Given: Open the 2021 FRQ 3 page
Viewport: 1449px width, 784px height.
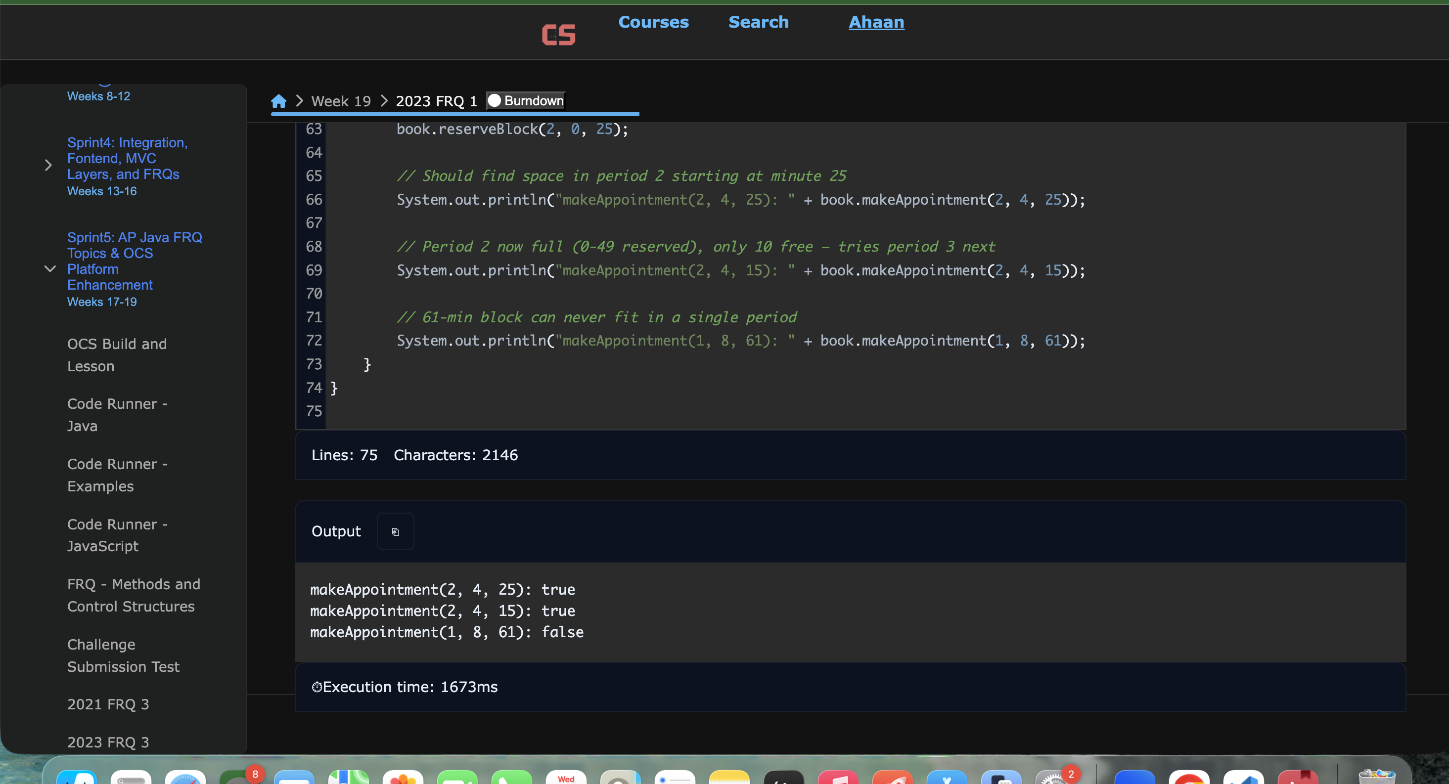Looking at the screenshot, I should click(x=108, y=704).
